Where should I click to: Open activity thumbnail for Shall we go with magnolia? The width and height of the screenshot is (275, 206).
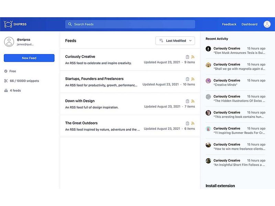pyautogui.click(x=208, y=65)
